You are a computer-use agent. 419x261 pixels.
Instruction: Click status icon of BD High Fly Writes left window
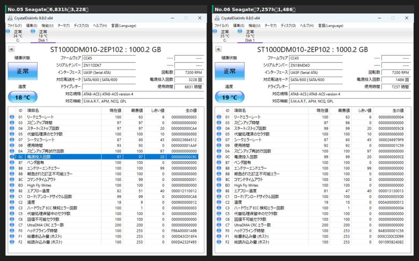click(12, 185)
